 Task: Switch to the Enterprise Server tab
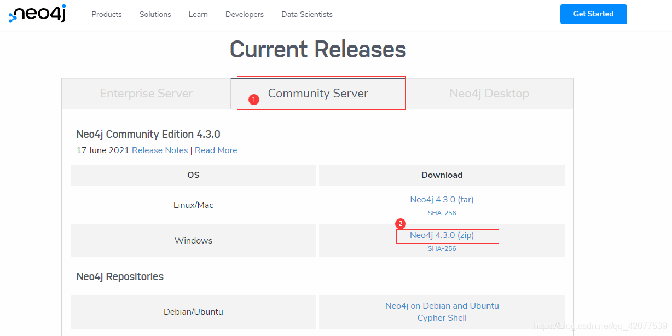tap(146, 94)
